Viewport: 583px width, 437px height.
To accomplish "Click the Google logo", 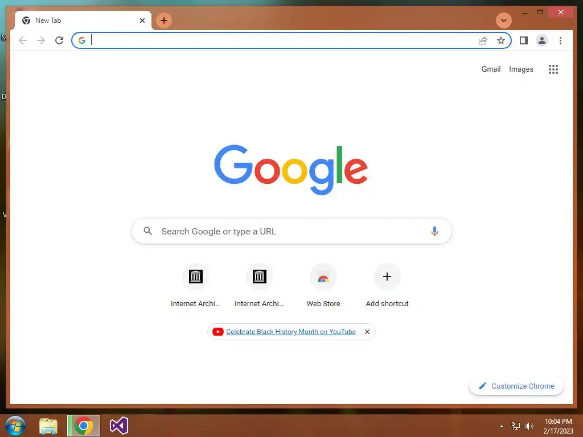I will pos(291,170).
